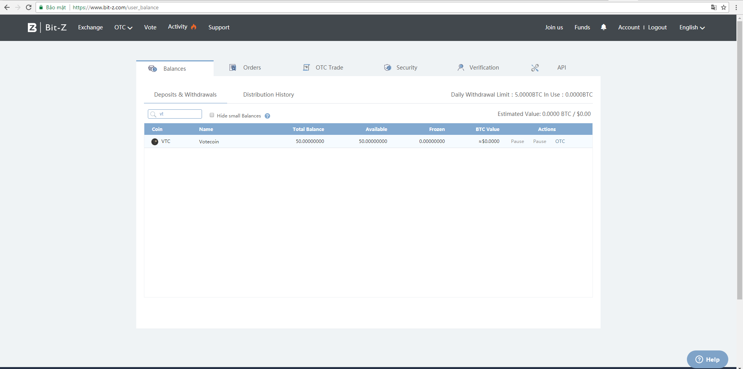Viewport: 743px width, 369px height.
Task: Expand the OTC dropdown menu
Action: [123, 27]
